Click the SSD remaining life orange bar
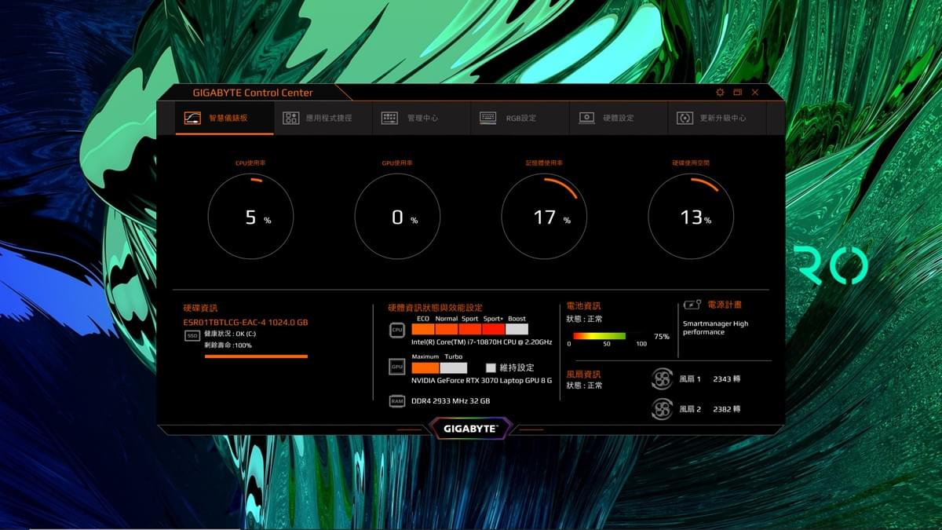This screenshot has height=530, width=942. click(256, 356)
